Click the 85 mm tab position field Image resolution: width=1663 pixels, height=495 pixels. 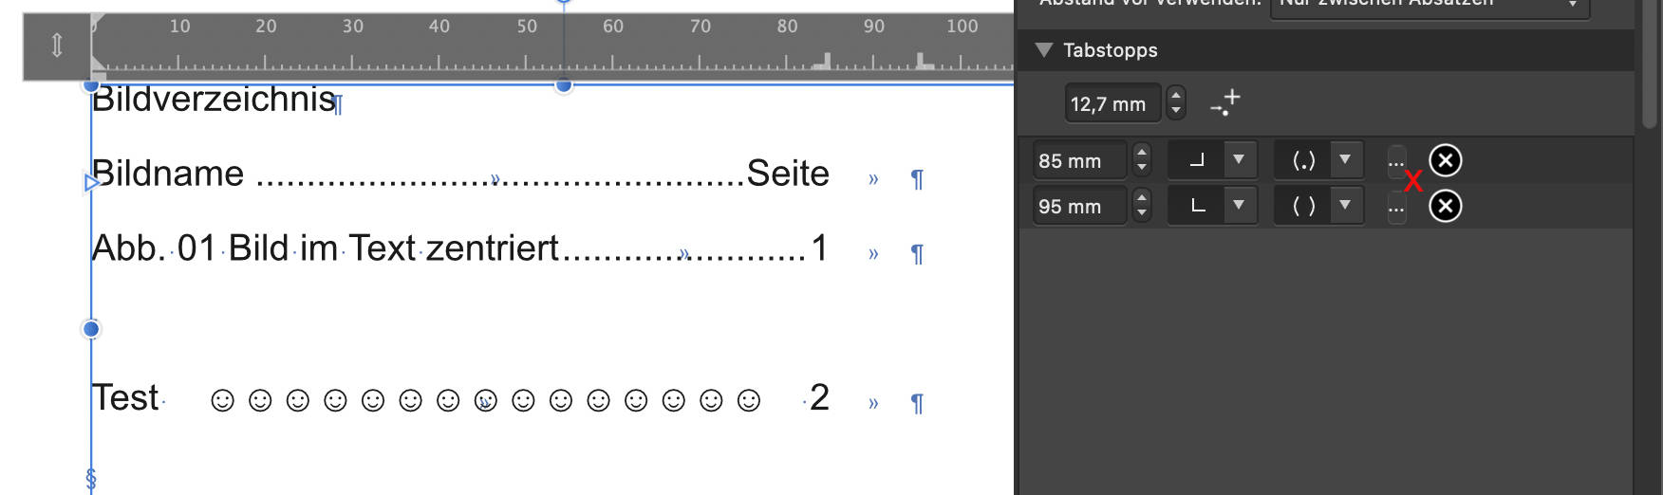click(x=1080, y=160)
